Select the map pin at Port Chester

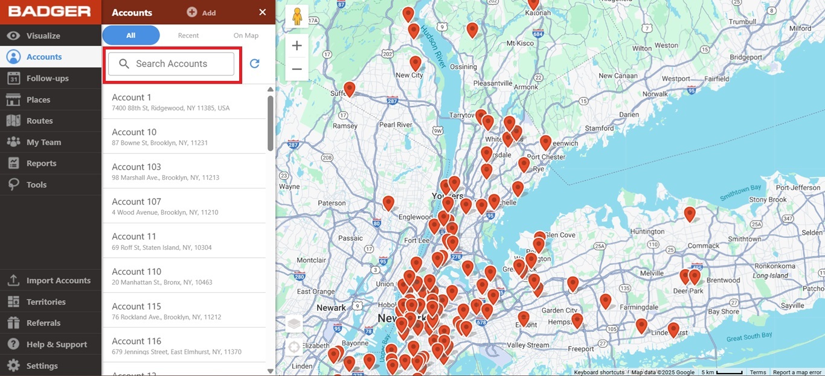coord(545,142)
